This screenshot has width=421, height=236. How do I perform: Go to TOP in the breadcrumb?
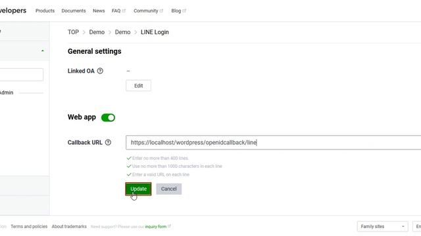pyautogui.click(x=73, y=32)
